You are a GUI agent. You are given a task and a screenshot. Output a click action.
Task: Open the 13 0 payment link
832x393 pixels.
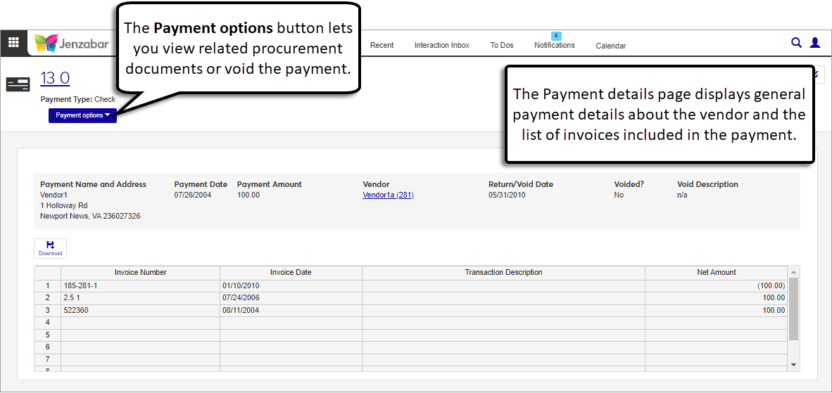55,78
